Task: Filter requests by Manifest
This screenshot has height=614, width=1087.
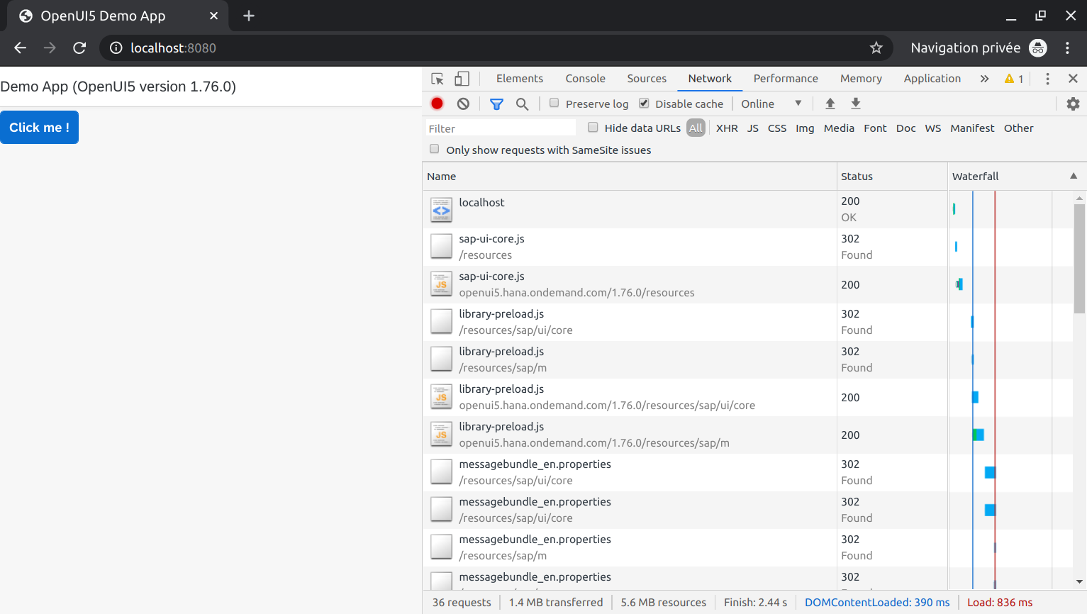Action: (x=972, y=128)
